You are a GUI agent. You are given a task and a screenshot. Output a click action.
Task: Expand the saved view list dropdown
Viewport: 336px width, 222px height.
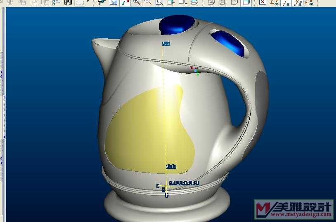click(187, 2)
